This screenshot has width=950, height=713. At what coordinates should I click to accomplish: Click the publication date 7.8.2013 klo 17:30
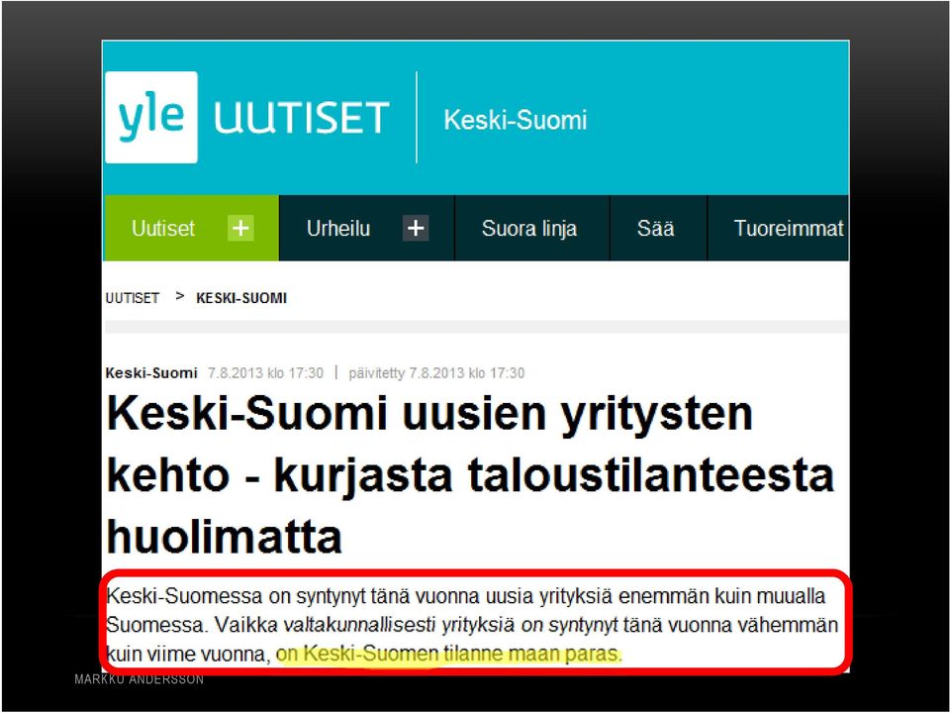click(265, 373)
